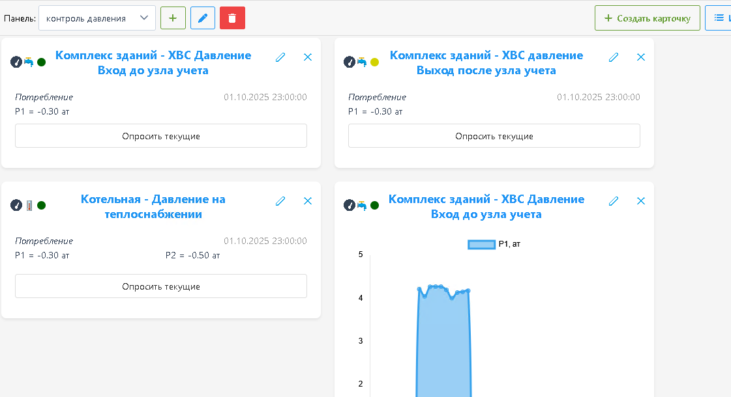Open the 'контроль давления' panel dropdown
This screenshot has width=731, height=397.
coord(97,18)
